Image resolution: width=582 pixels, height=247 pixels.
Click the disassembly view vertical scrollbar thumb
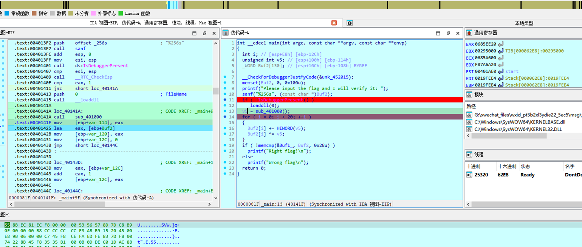point(216,91)
